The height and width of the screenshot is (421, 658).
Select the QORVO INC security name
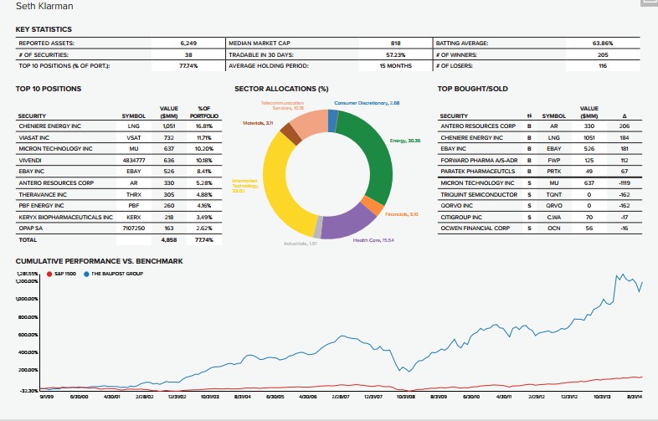click(x=456, y=206)
